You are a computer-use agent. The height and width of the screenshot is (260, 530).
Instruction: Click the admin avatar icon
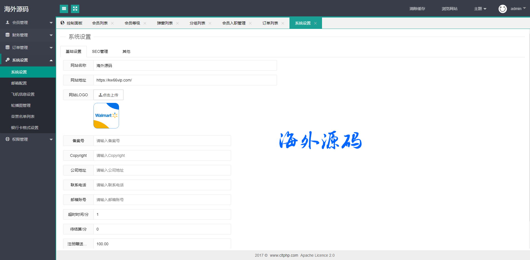pyautogui.click(x=502, y=9)
